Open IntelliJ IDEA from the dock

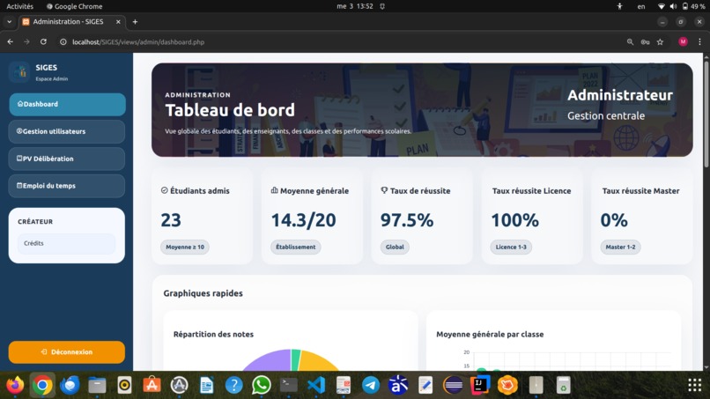[480, 386]
